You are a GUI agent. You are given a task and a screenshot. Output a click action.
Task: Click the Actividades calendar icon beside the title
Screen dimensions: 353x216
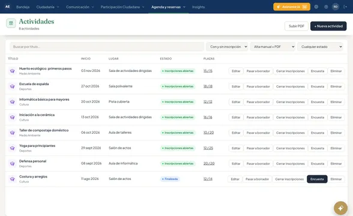coord(11,23)
